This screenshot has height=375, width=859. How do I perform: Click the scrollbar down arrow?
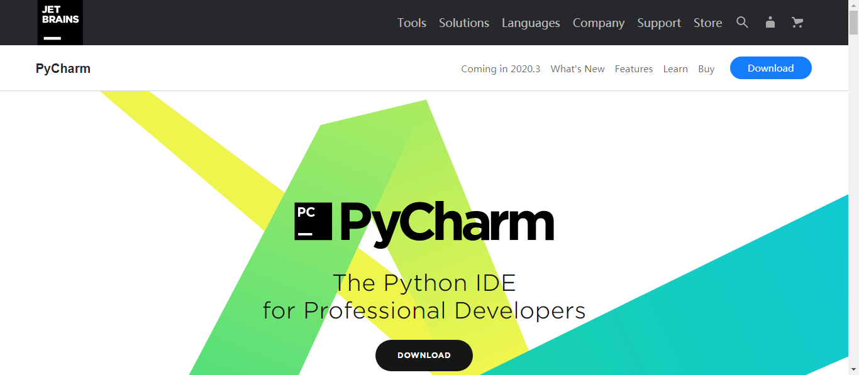[x=853, y=369]
